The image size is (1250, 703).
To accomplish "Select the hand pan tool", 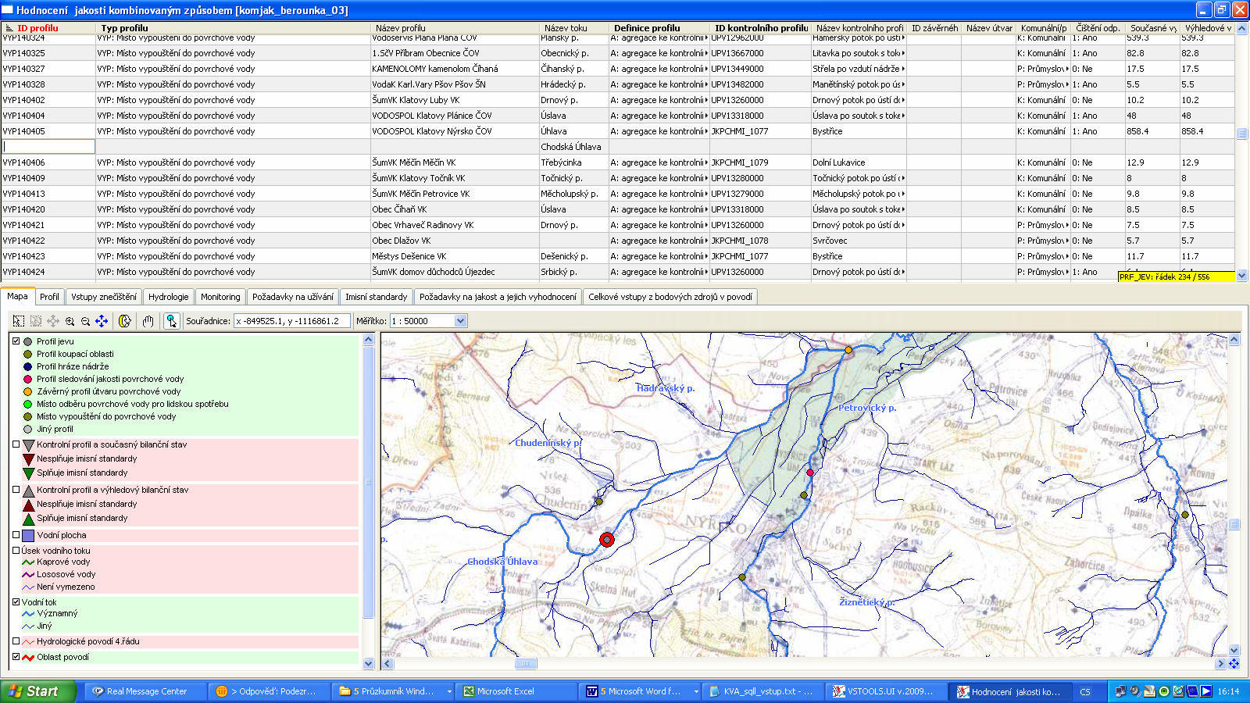I will [148, 321].
